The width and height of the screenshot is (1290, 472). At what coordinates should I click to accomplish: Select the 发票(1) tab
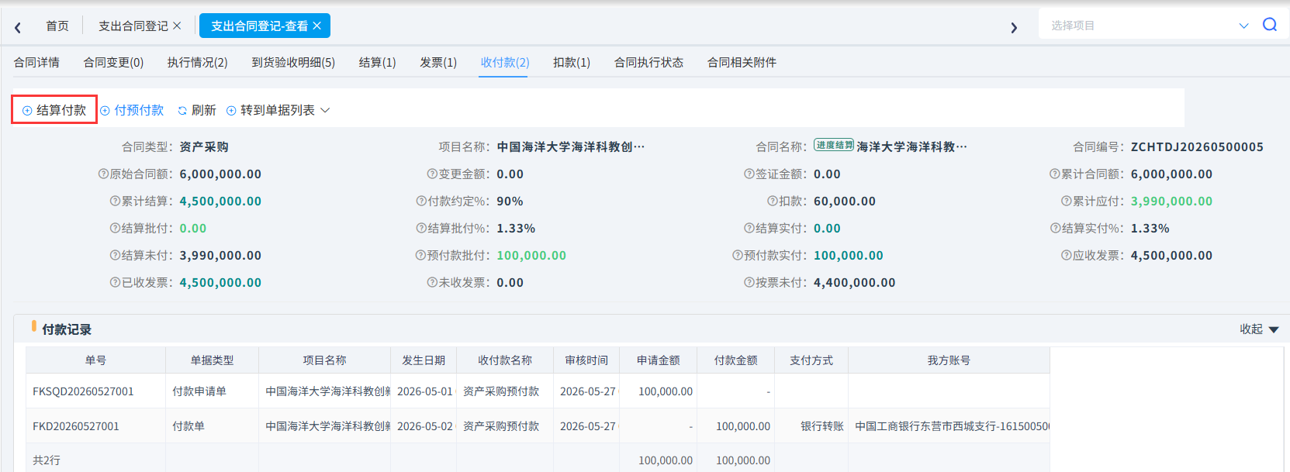(438, 63)
